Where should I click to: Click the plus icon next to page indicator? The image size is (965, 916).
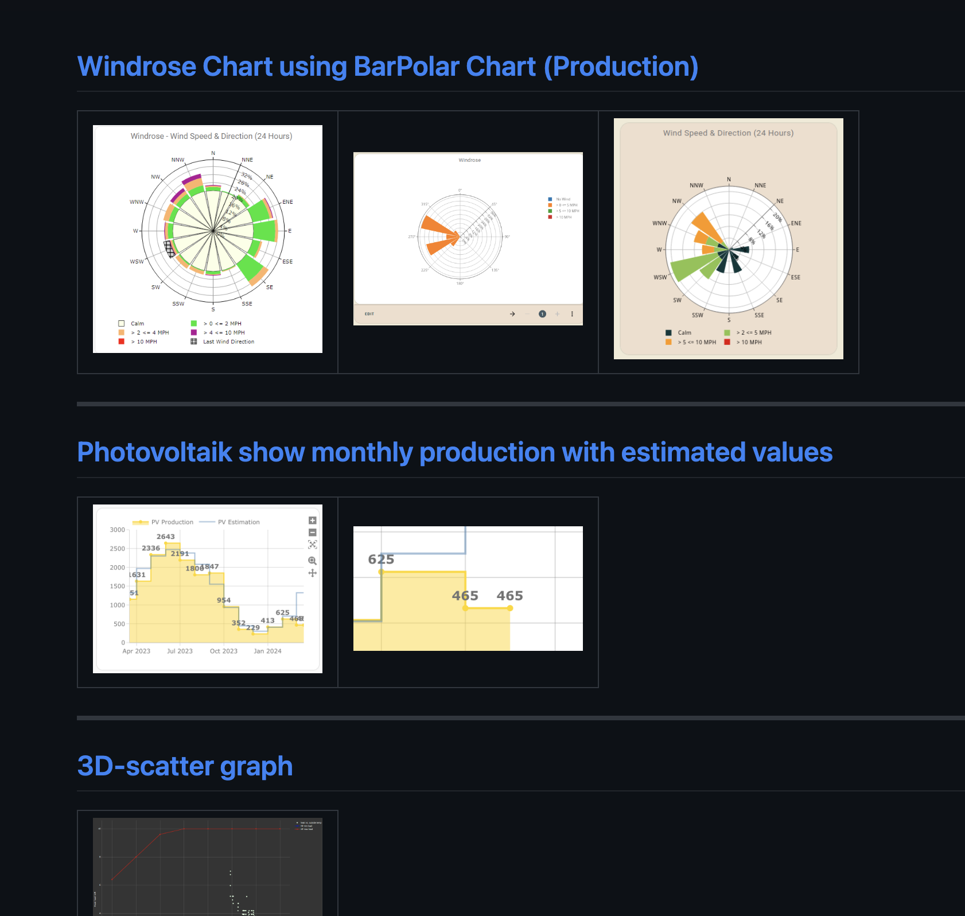point(557,314)
